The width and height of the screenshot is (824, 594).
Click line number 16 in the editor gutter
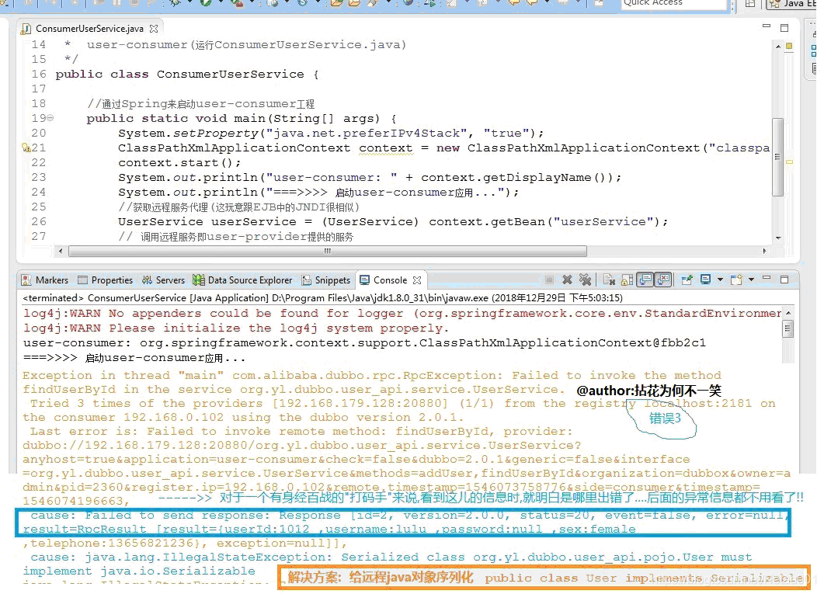point(39,74)
